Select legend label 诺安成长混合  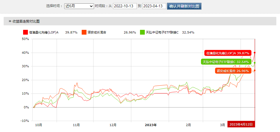click(97, 32)
